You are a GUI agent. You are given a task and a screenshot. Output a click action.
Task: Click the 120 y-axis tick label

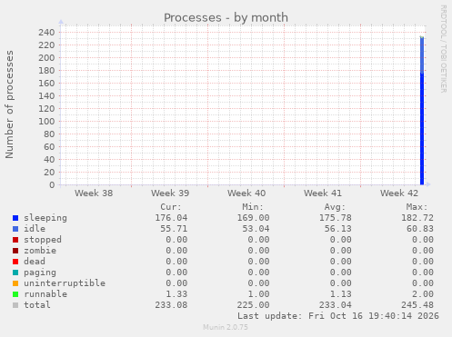click(x=46, y=109)
